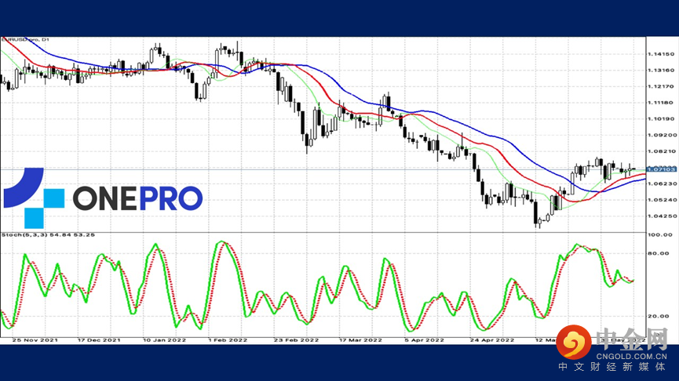Viewport: 679px width, 381px height.
Task: Click the ONEPRO blue logo icon
Action: pyautogui.click(x=34, y=198)
